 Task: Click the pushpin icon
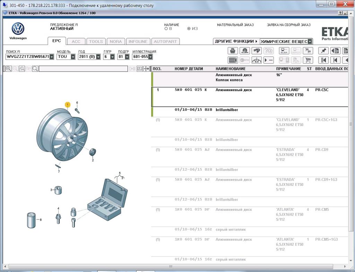(323, 51)
